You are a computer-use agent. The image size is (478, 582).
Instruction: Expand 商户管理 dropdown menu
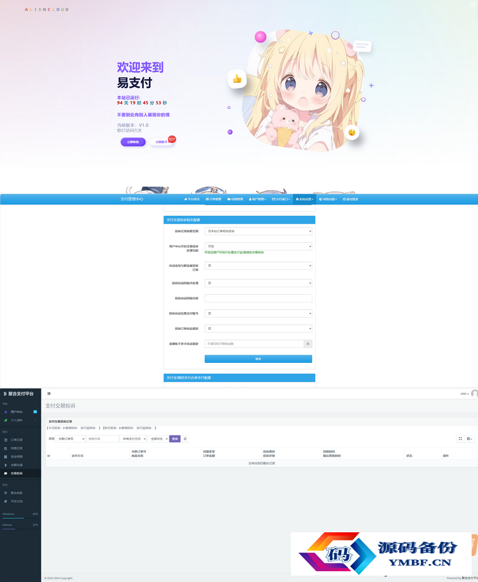click(257, 199)
